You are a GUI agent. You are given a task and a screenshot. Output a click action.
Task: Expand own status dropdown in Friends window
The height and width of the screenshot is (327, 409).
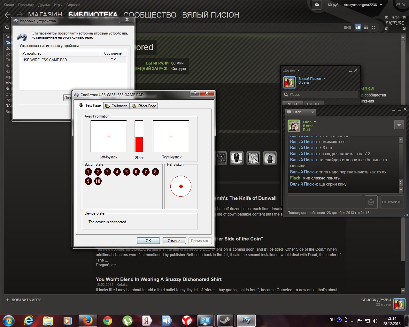[x=324, y=79]
